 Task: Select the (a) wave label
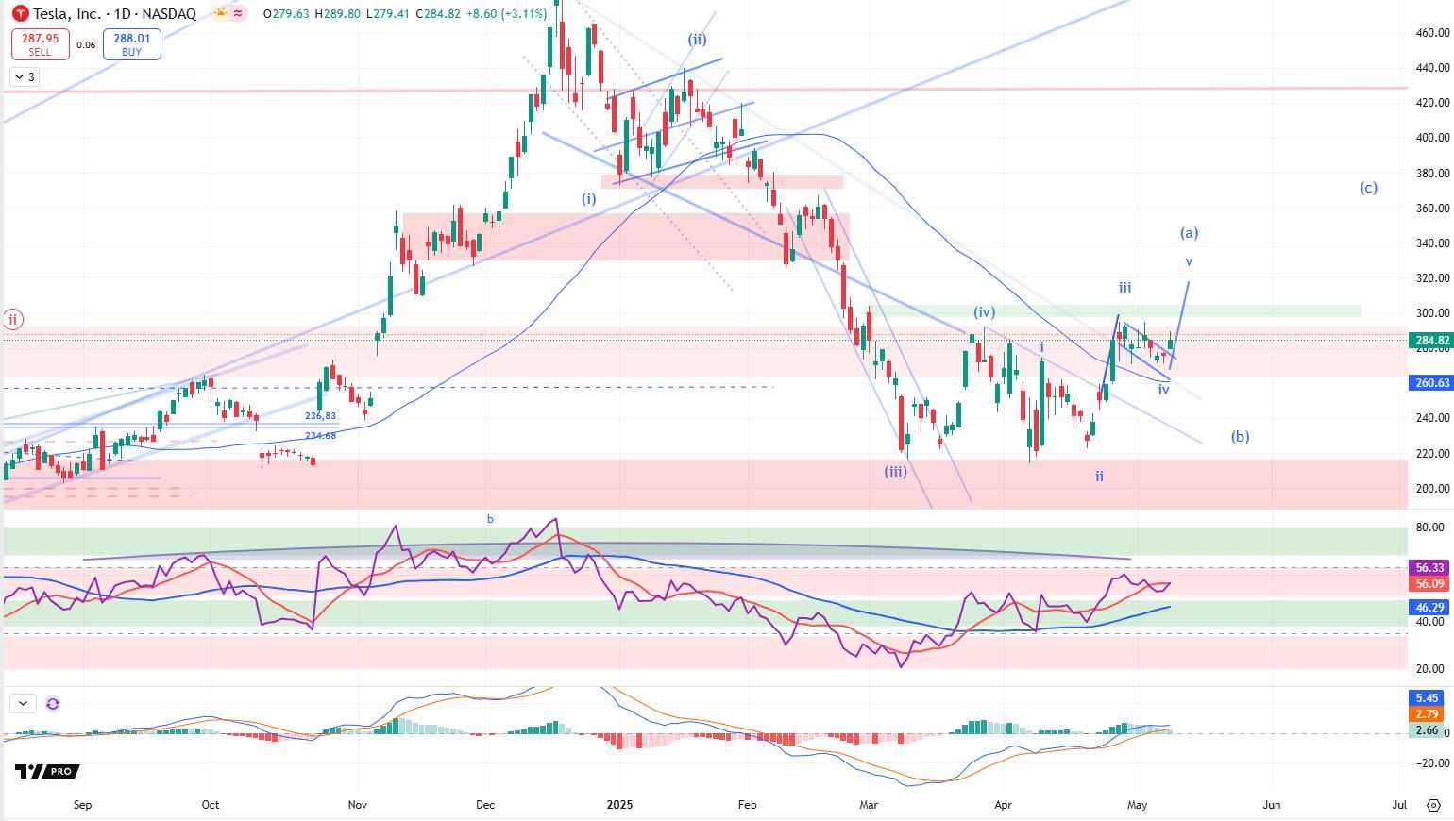click(1189, 233)
